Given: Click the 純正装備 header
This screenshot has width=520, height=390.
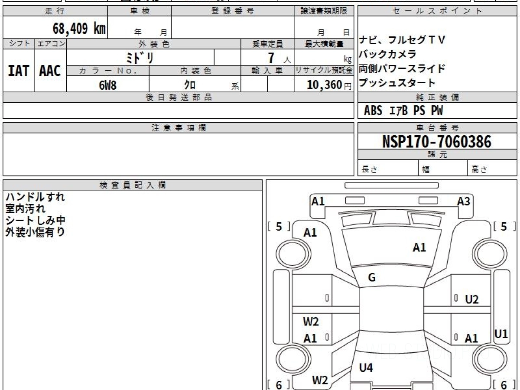Looking at the screenshot, I should tap(437, 97).
